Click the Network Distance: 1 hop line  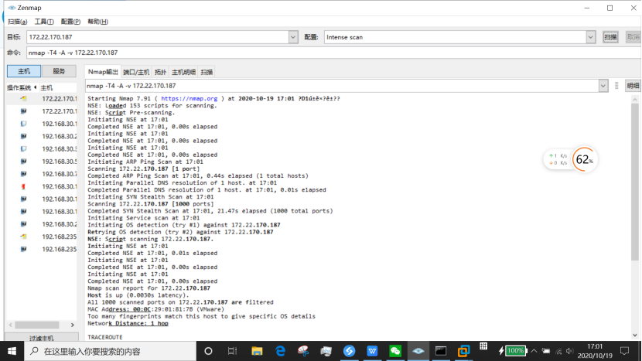[128, 323]
